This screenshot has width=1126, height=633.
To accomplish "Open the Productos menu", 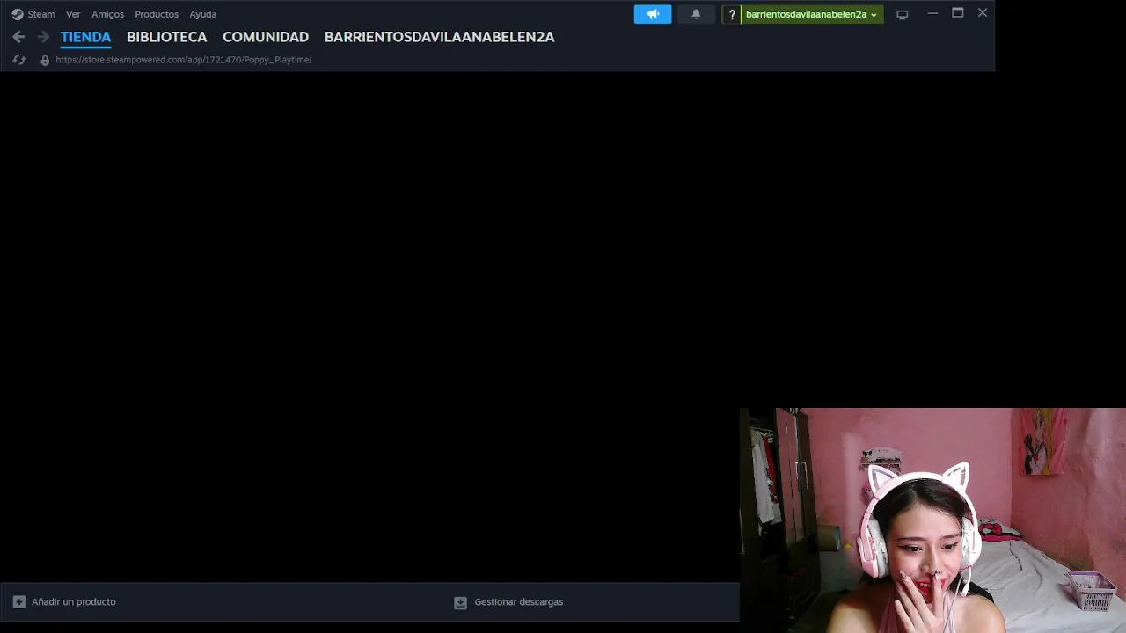I will 157,14.
